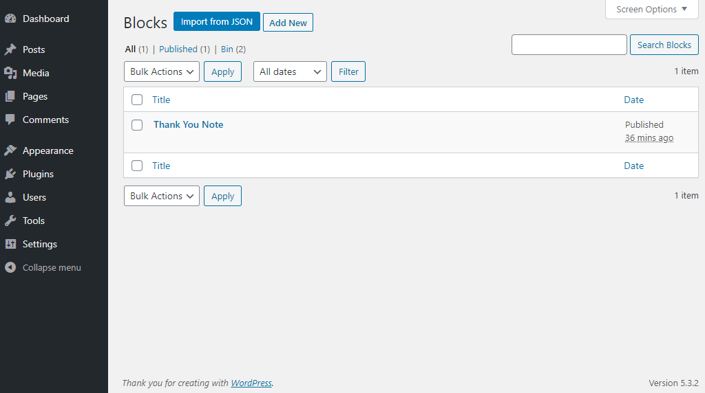Check the Thank You Note row checkbox
Image resolution: width=705 pixels, height=393 pixels.
tap(137, 125)
